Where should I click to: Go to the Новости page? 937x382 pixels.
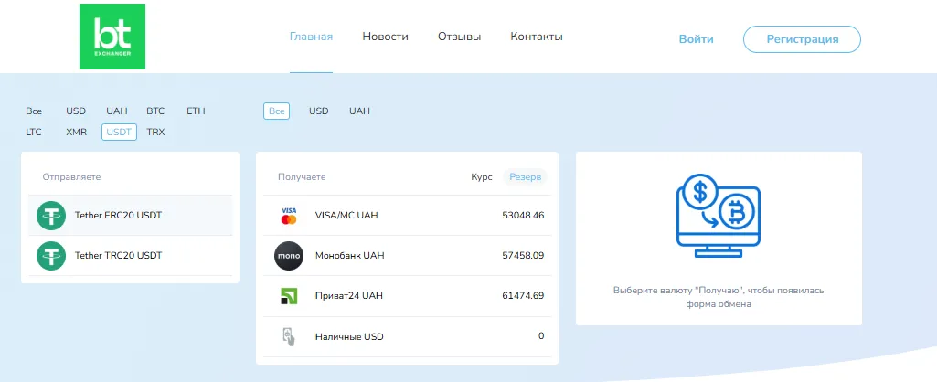(x=386, y=37)
